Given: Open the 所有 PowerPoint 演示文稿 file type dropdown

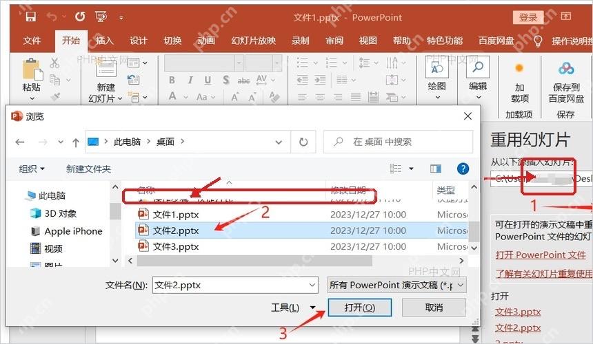Looking at the screenshot, I should (x=396, y=285).
